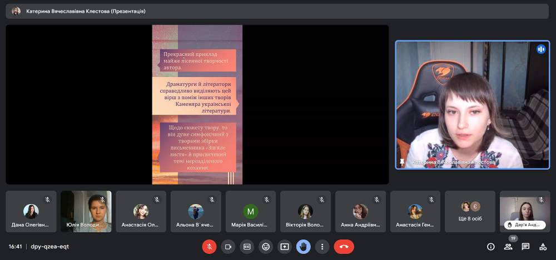The image size is (556, 260).
Task: Expand the Ще 8 осіб tile
Action: click(470, 212)
